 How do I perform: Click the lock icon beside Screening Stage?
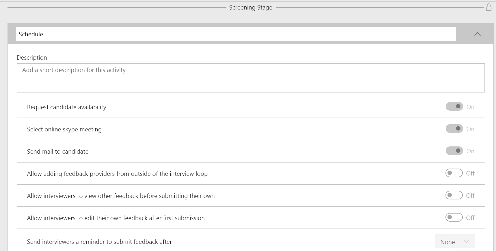488,7
